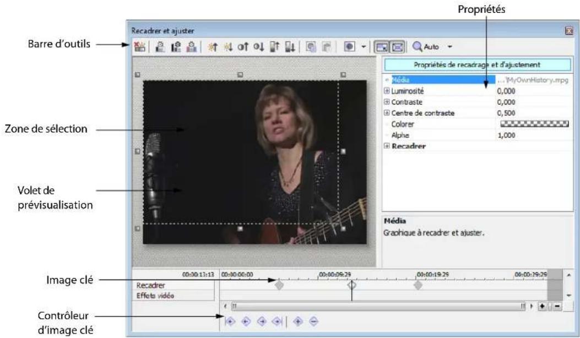Viewport: 580px width, 338px height.
Task: Click the 00:00:09:29 mark on the ruler
Action: pyautogui.click(x=335, y=275)
